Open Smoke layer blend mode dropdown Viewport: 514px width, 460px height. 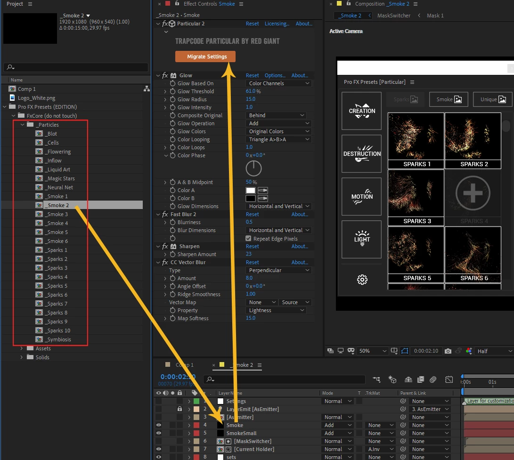pyautogui.click(x=338, y=425)
